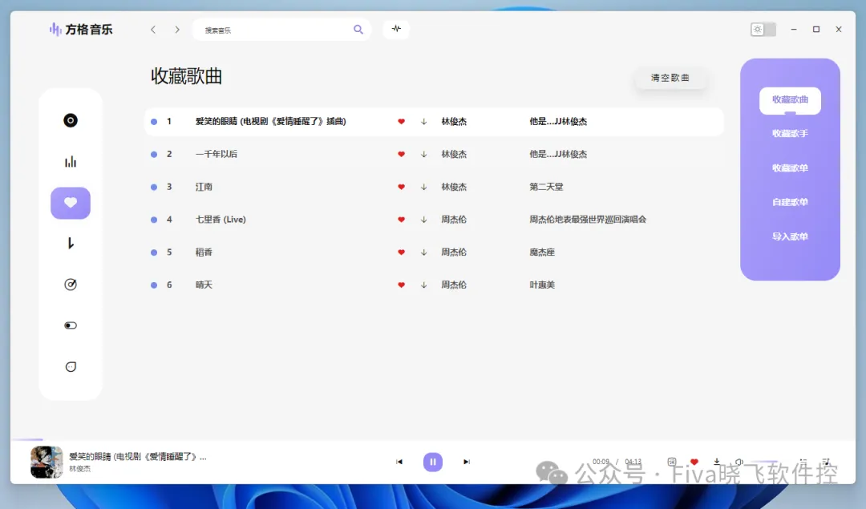Image resolution: width=866 pixels, height=509 pixels.
Task: Download 江南 with its arrow icon
Action: [x=423, y=187]
